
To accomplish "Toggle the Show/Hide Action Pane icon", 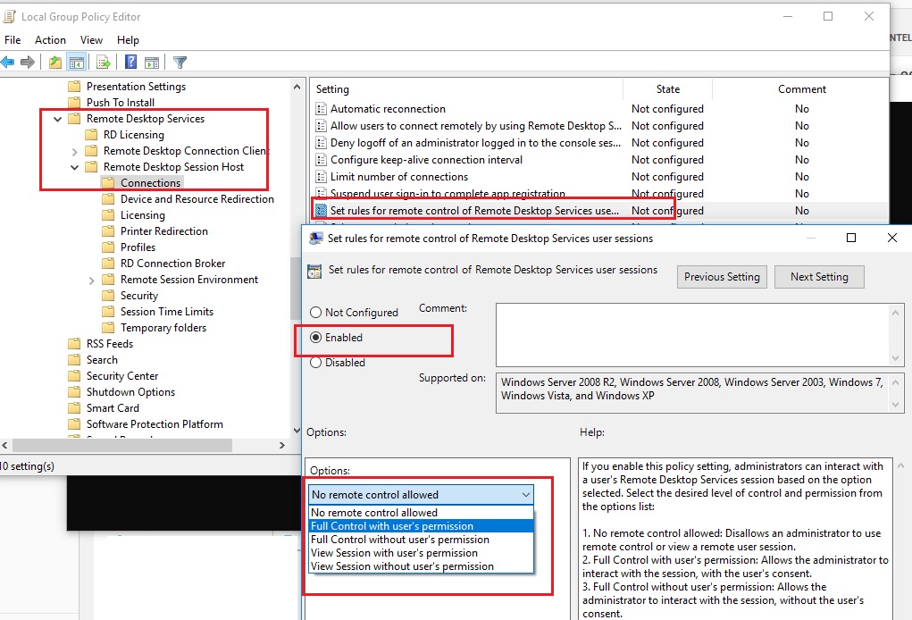I will (152, 62).
